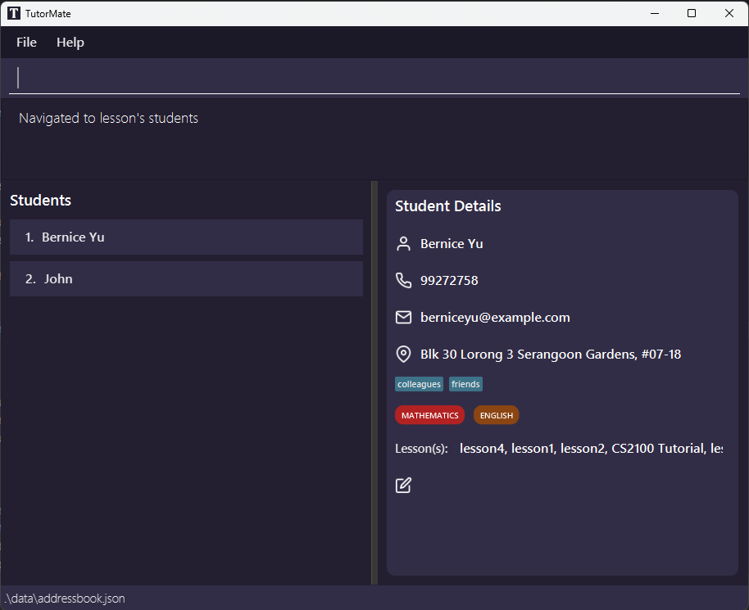Click the TutorMate logo in the title bar
The image size is (749, 610).
tap(14, 13)
